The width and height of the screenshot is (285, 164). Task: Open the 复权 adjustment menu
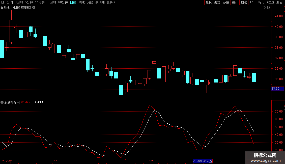pos(209,2)
